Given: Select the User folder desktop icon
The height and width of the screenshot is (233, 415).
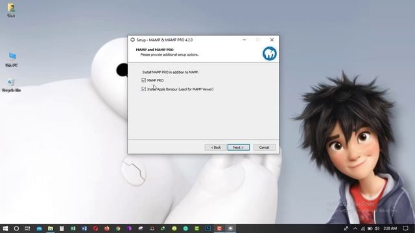Looking at the screenshot, I should point(11,10).
